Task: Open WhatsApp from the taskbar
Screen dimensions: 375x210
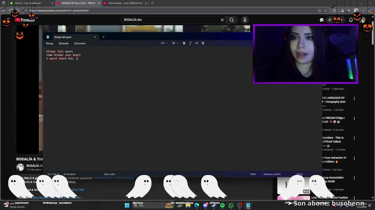Action: pyautogui.click(x=231, y=205)
